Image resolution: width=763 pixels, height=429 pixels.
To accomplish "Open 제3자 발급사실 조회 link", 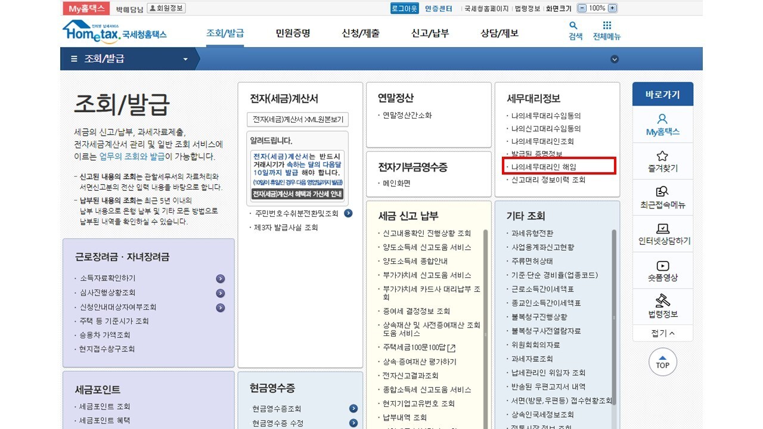I will (286, 228).
